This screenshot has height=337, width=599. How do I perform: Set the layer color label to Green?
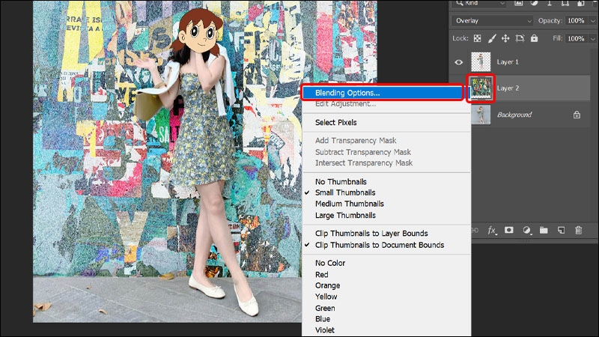pos(325,308)
